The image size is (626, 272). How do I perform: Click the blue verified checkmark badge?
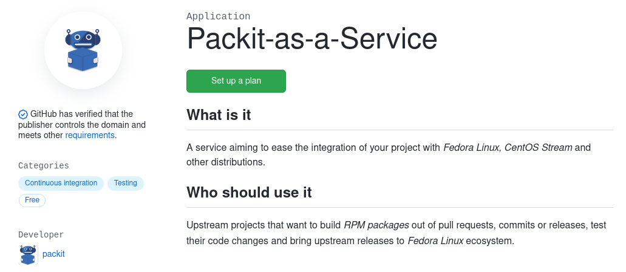[x=23, y=114]
